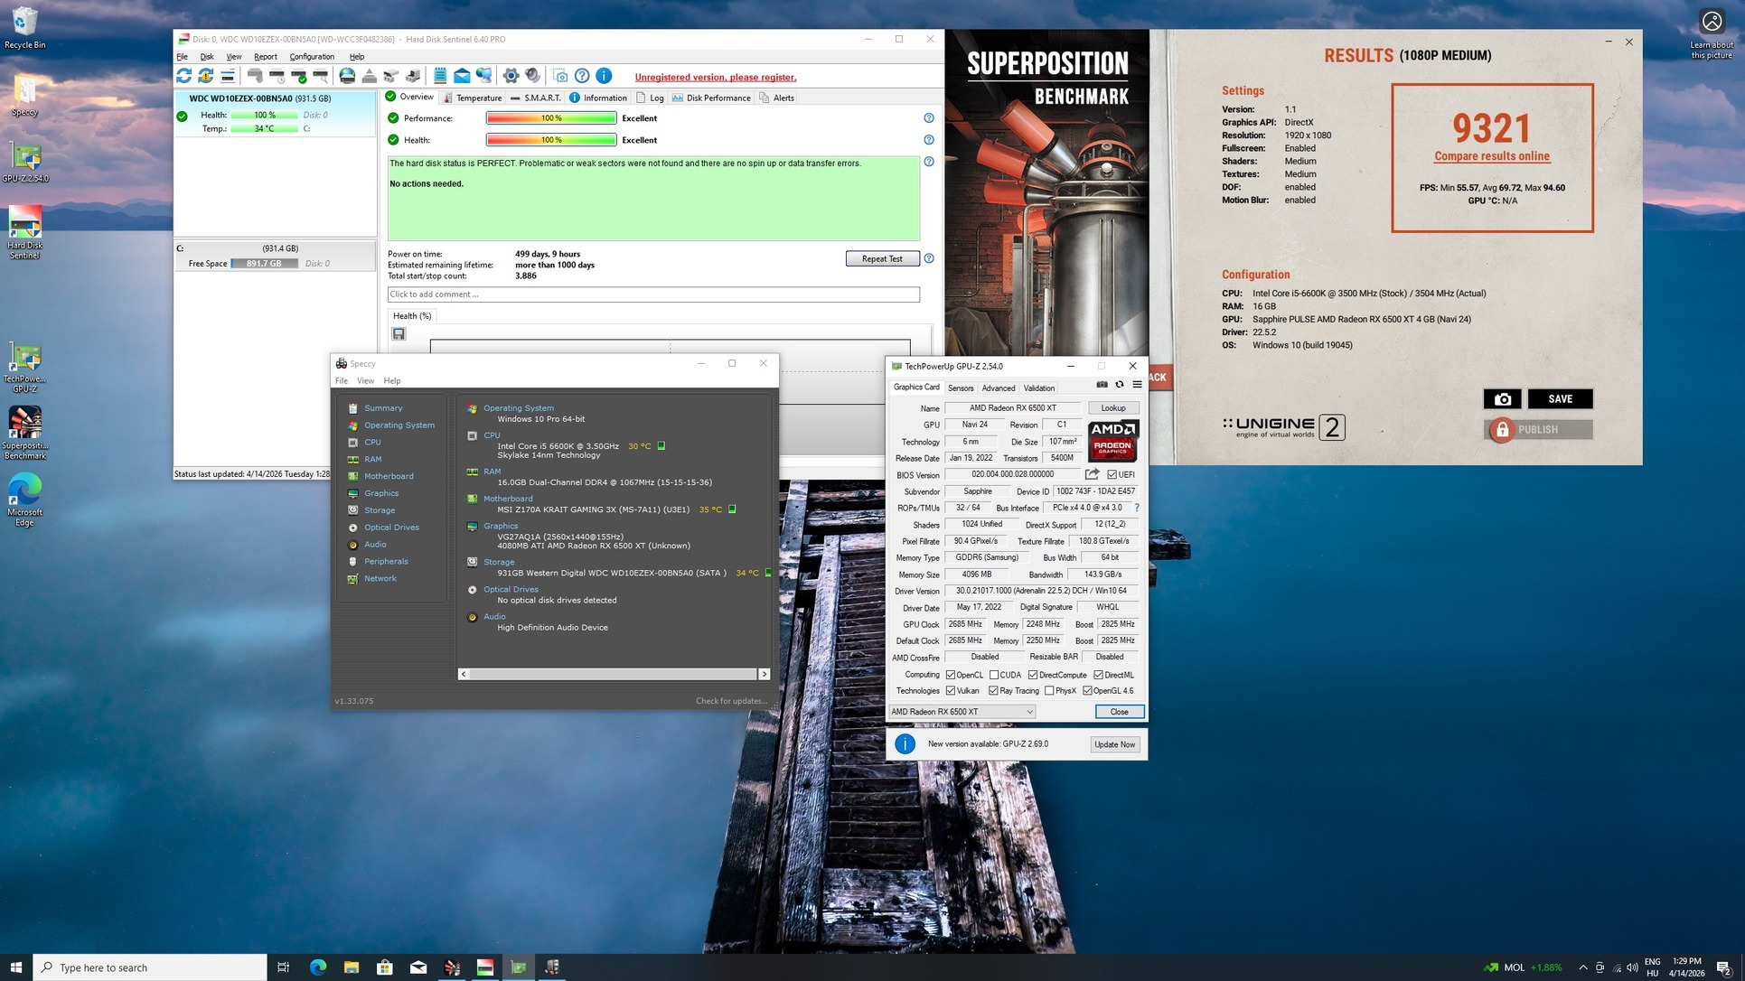Click the Superposition camera screenshot button
Screen dimensions: 1745x981
click(x=1502, y=399)
